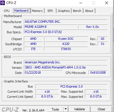Click the version text Ver. 2.16.0.x64
Viewport: 114px width, 112px height.
point(33,110)
